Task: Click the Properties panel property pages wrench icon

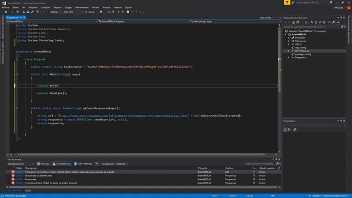Action: 295,130
